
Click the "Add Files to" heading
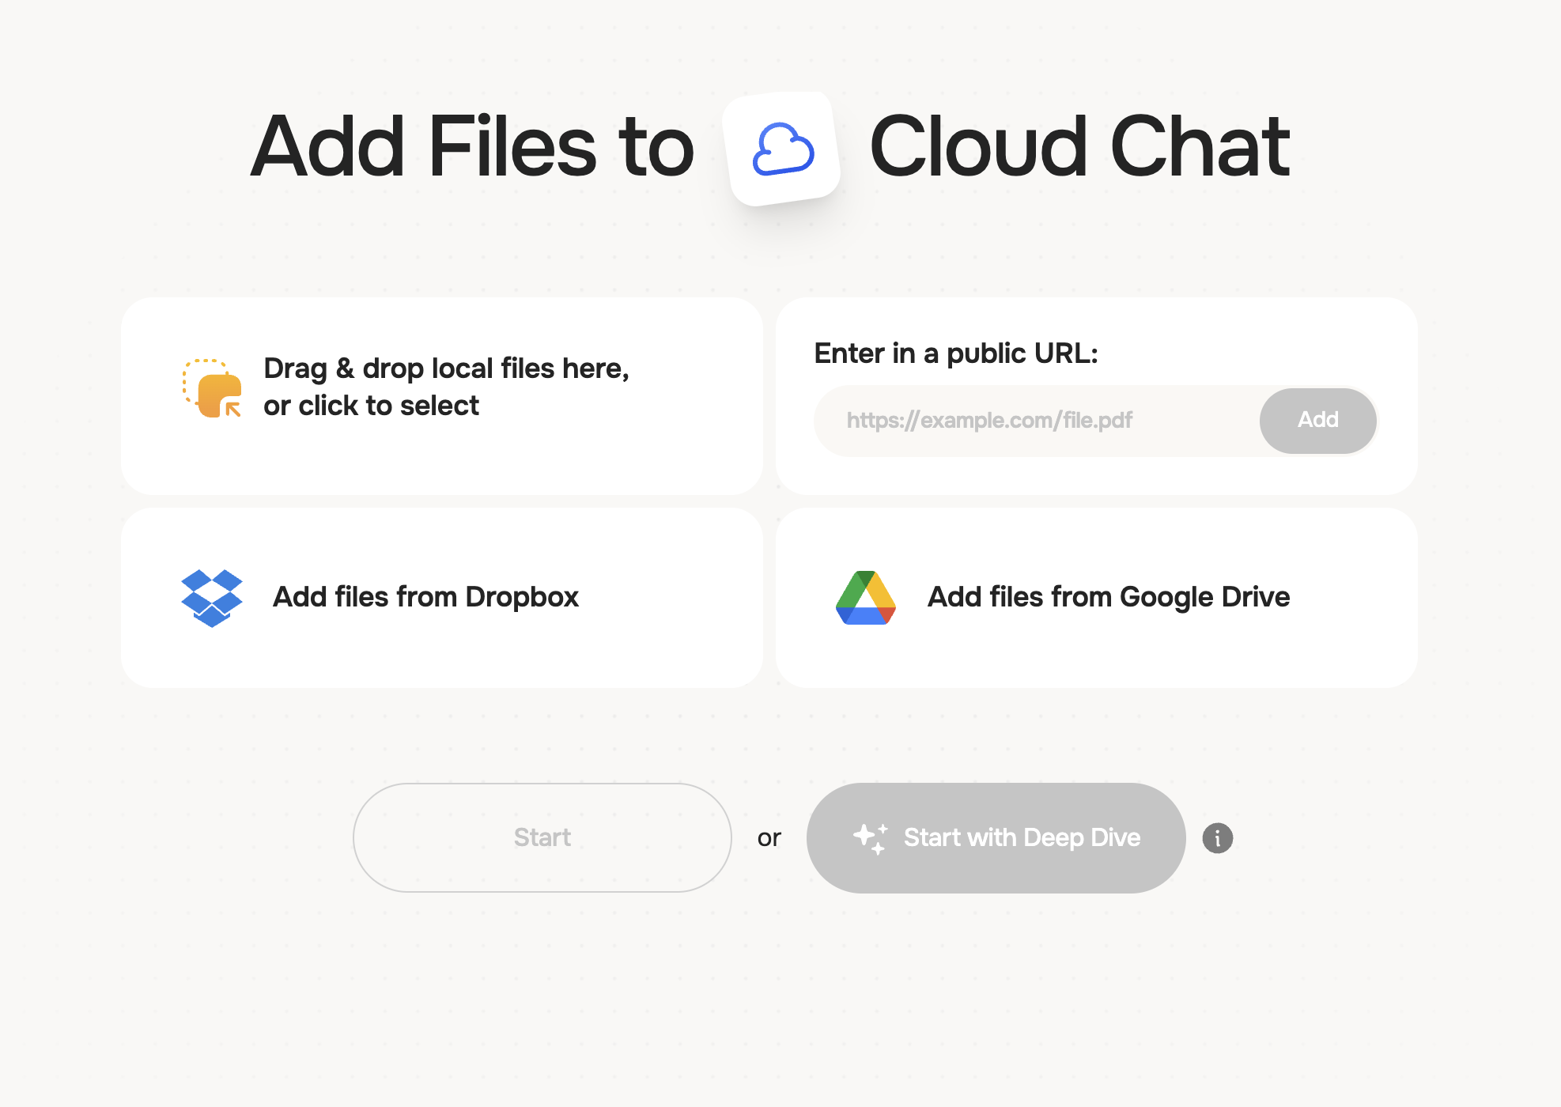tap(472, 147)
